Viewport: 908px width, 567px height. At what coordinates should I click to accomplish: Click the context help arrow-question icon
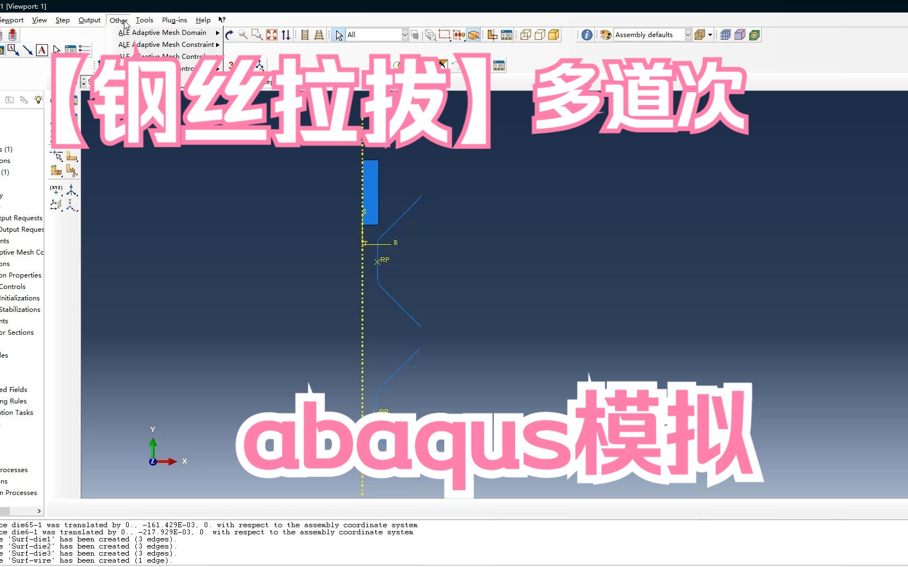[222, 20]
